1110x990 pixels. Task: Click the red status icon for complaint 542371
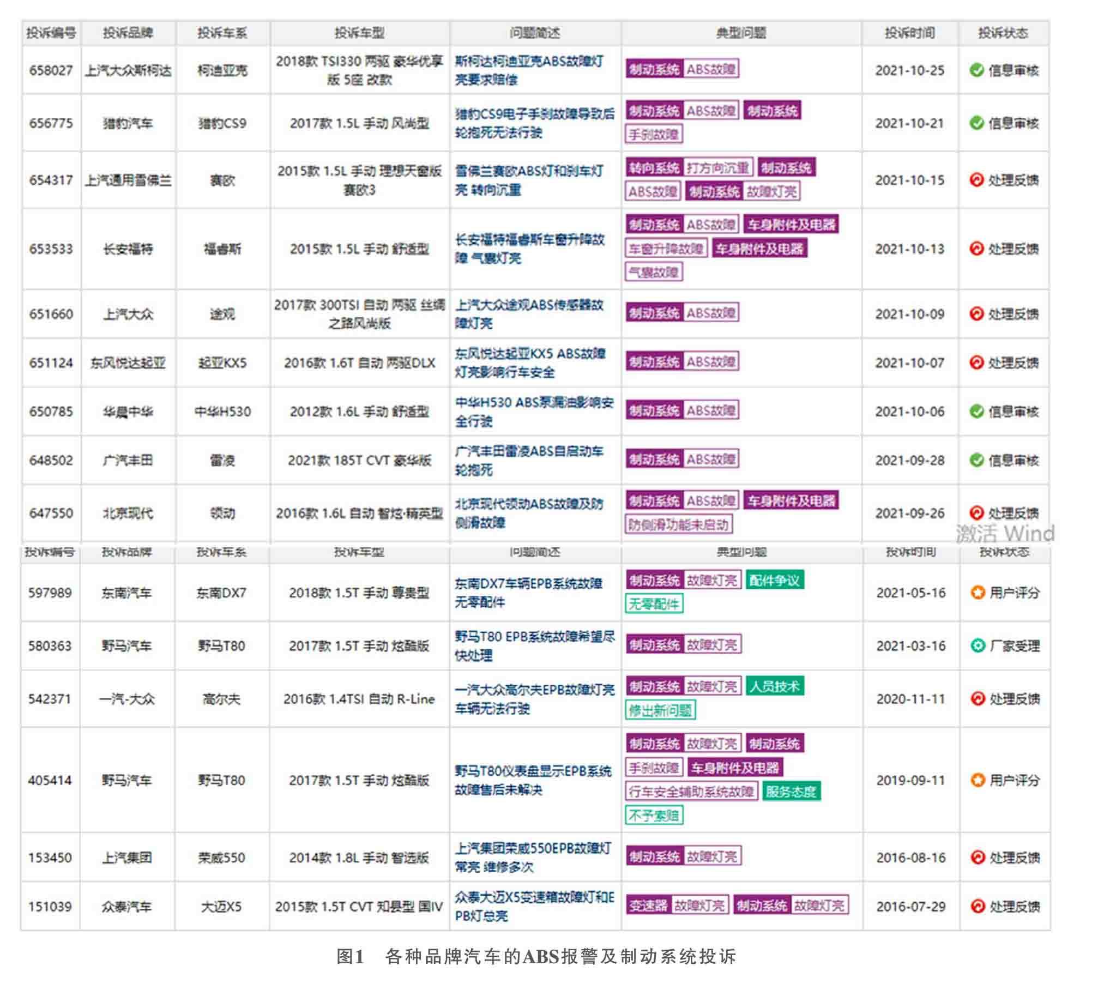pos(978,698)
